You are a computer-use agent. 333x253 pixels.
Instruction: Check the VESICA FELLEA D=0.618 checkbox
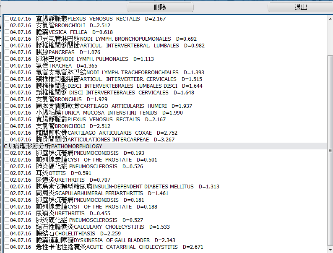[7, 32]
